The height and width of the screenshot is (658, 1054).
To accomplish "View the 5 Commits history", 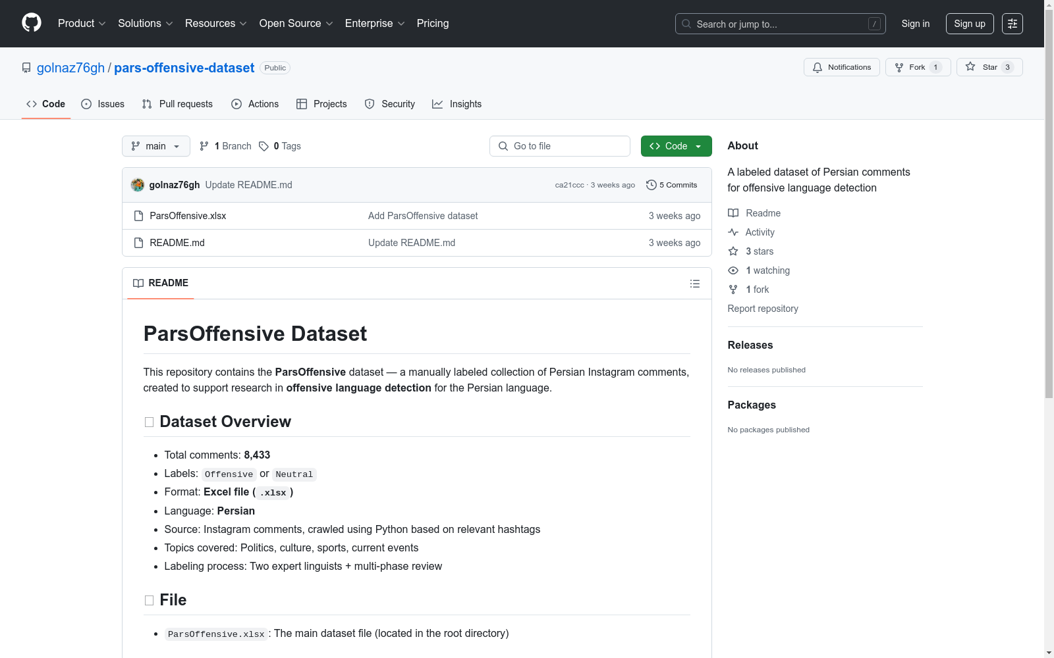I will click(x=672, y=185).
